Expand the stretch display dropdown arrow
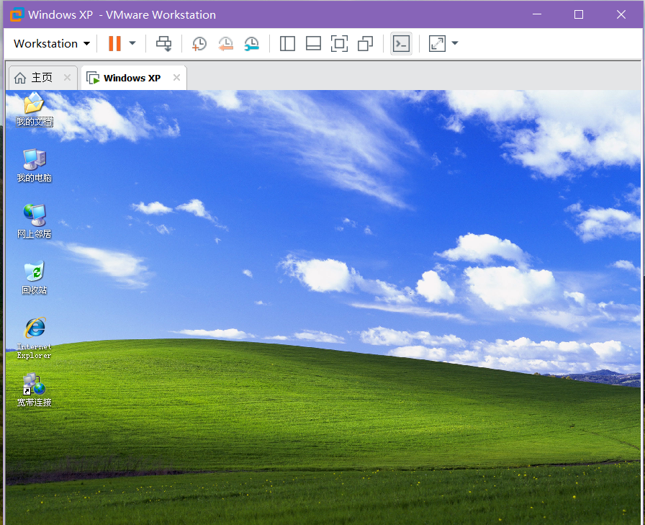This screenshot has height=525, width=645. pyautogui.click(x=455, y=43)
